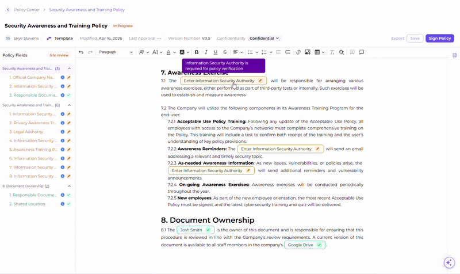Screen dimensions: 460x274
Task: Toggle italic formatting
Action: [x=206, y=52]
